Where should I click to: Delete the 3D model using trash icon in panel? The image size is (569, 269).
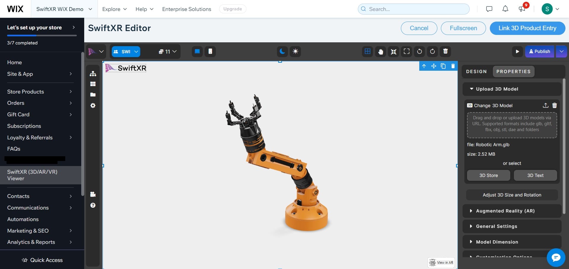point(554,105)
